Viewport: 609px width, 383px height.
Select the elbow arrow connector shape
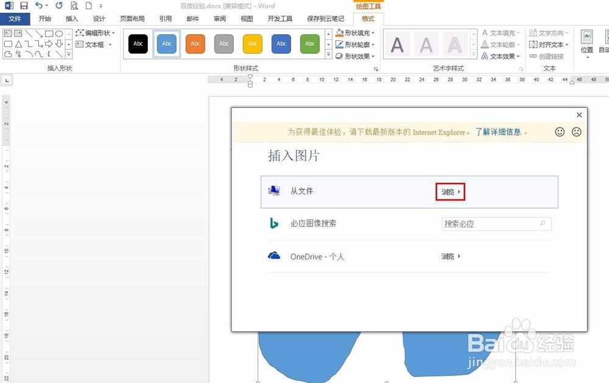click(x=39, y=44)
